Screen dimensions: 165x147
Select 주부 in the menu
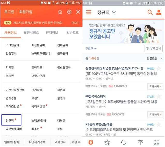point(60,129)
